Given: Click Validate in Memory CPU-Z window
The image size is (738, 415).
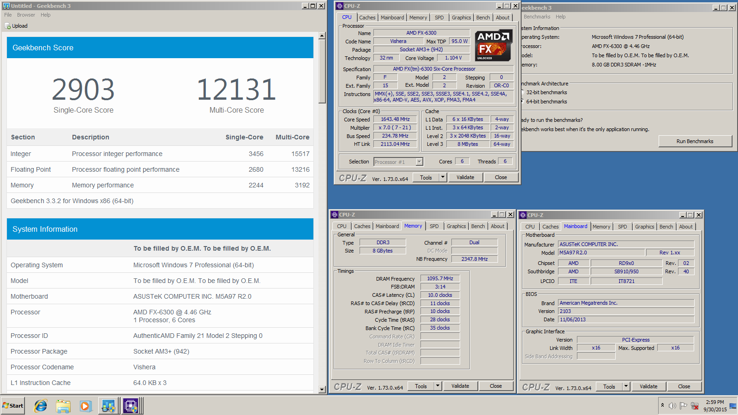Looking at the screenshot, I should [460, 386].
